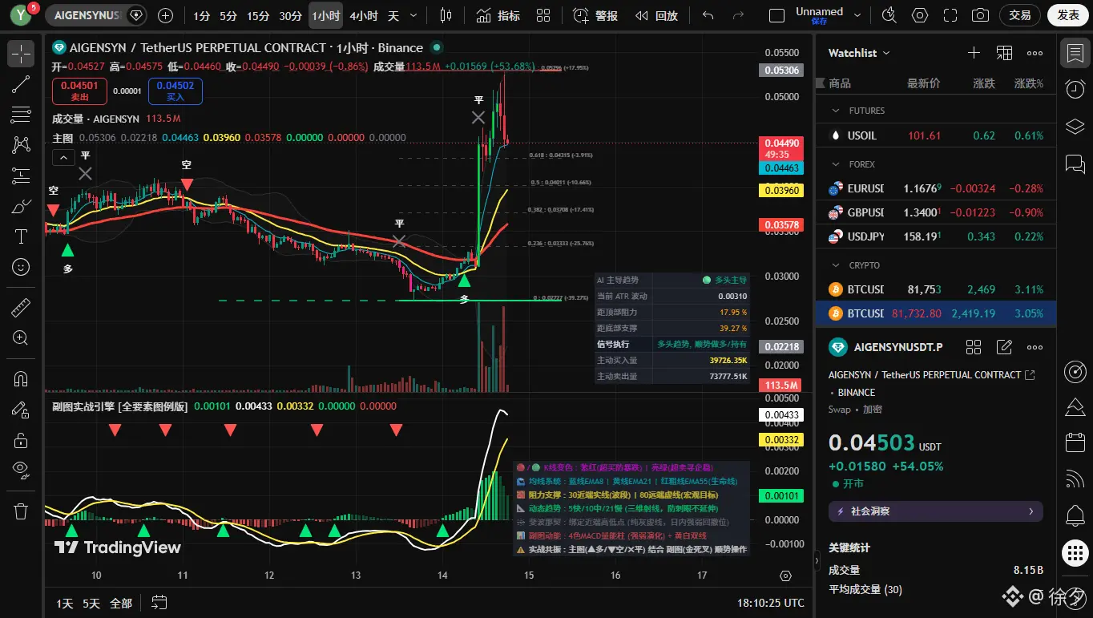This screenshot has width=1093, height=618.
Task: Select the 天 daily interval
Action: [393, 15]
